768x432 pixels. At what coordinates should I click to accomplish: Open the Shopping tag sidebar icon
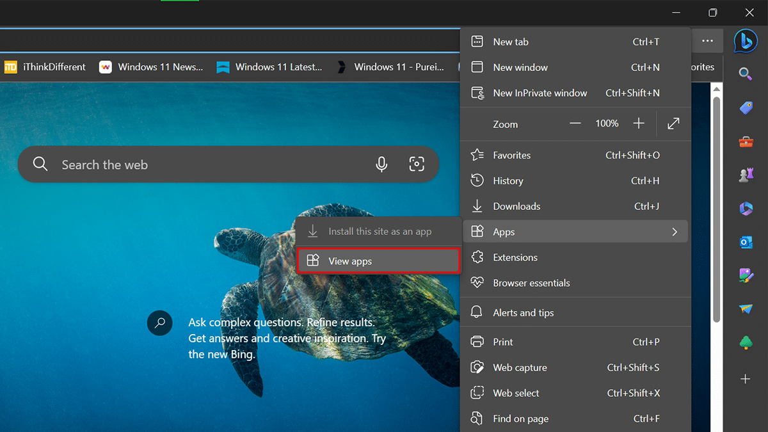point(746,108)
